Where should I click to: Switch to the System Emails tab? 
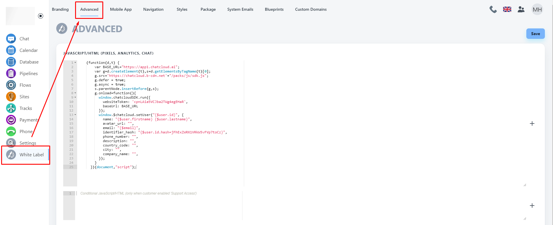click(x=240, y=9)
